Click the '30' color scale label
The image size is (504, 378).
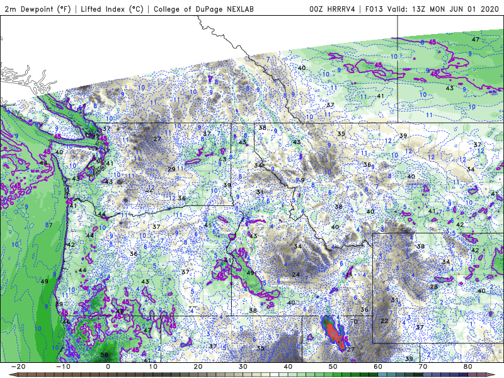[x=243, y=367]
